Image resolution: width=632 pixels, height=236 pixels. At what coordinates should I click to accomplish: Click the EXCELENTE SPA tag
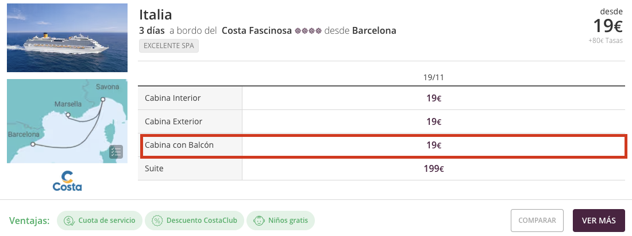tap(168, 46)
